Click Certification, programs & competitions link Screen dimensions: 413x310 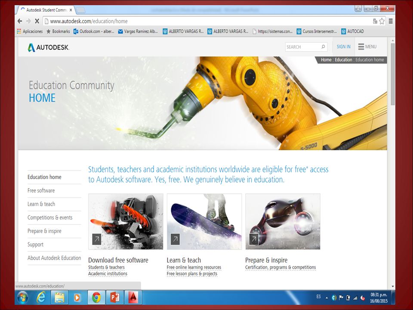click(x=280, y=267)
